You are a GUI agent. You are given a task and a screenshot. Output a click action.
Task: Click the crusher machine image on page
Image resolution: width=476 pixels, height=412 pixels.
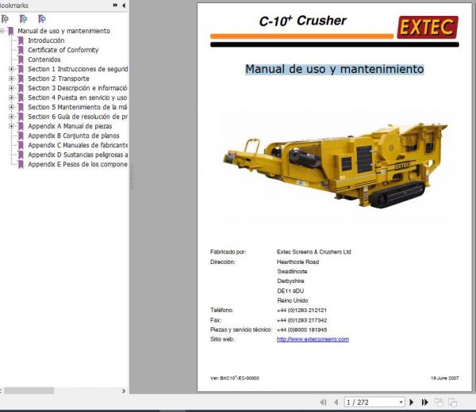336,166
